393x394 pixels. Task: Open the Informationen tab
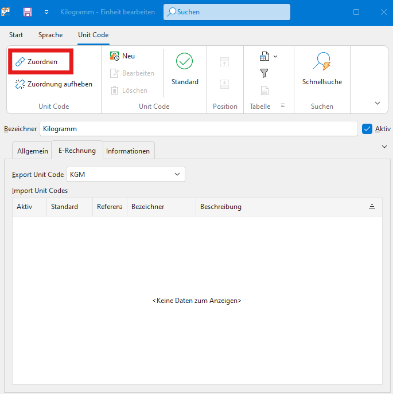click(x=128, y=151)
